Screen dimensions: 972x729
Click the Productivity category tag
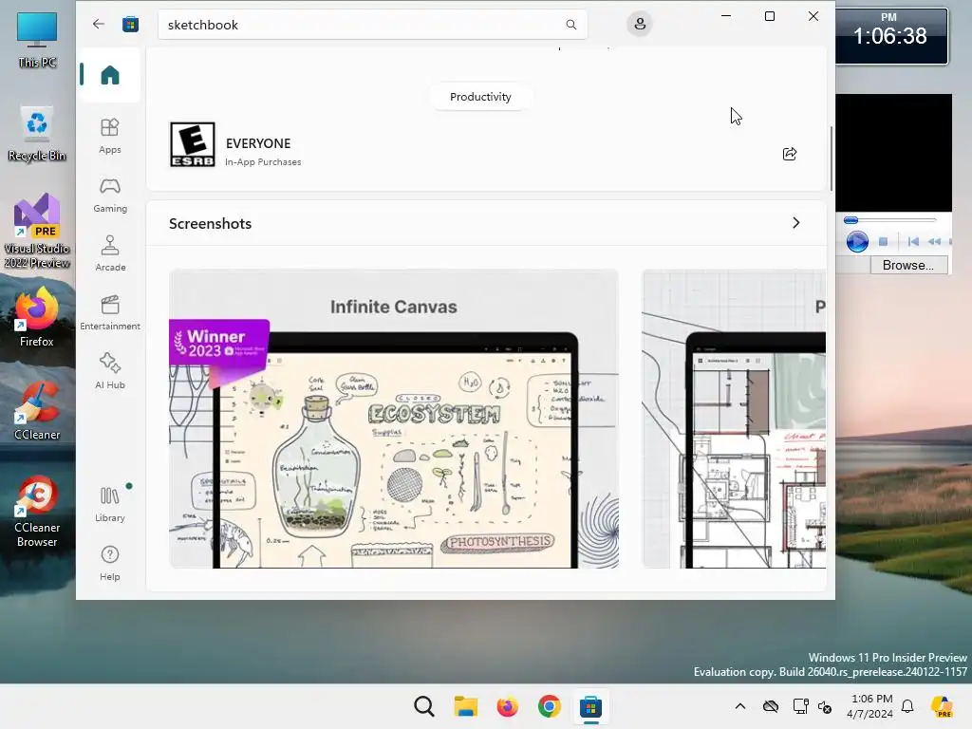[x=480, y=97]
